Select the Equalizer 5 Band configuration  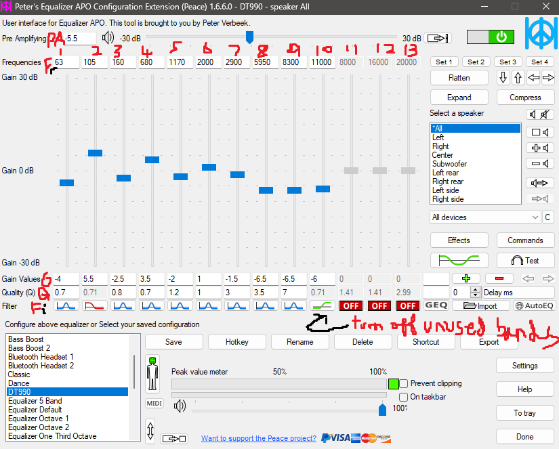[67, 401]
